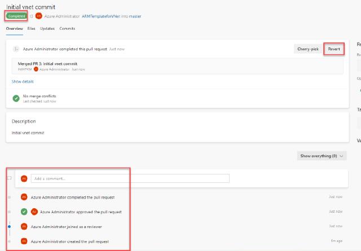Image resolution: width=361 pixels, height=251 pixels.
Task: Tick the checkbox left of comment box
Action: [x=8, y=178]
